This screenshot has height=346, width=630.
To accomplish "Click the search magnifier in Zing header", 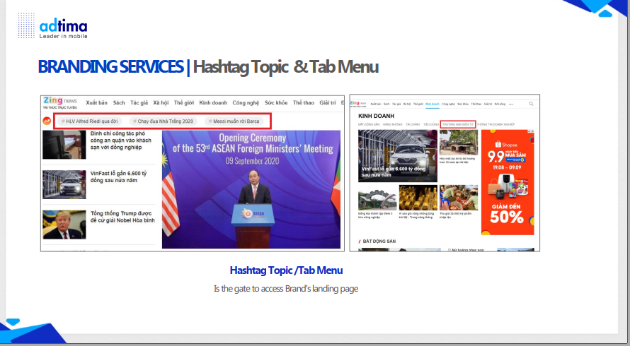I will tap(531, 104).
